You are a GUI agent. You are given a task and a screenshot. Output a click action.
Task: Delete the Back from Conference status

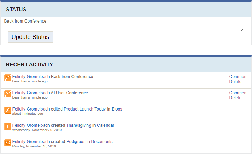point(235,82)
